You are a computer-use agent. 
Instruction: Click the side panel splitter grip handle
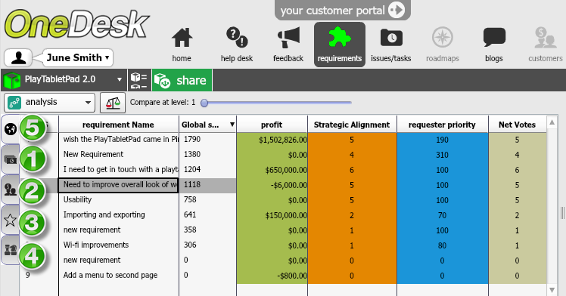(562, 213)
